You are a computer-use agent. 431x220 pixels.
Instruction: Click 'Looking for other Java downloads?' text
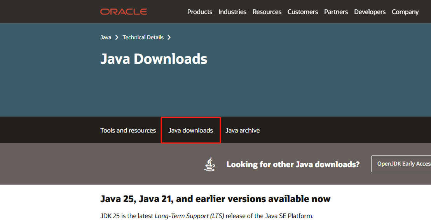pyautogui.click(x=293, y=164)
